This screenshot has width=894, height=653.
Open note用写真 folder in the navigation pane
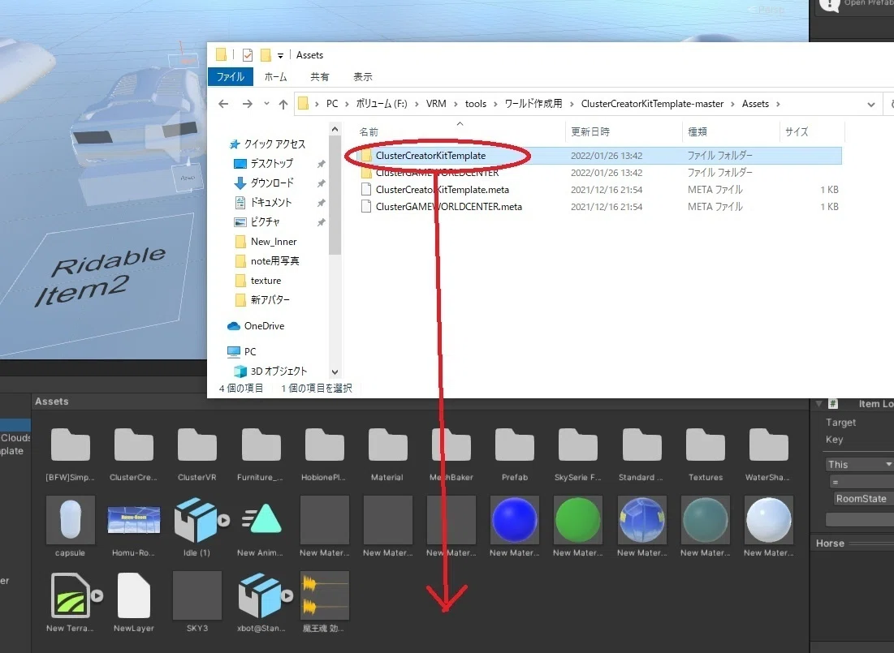[x=274, y=261]
